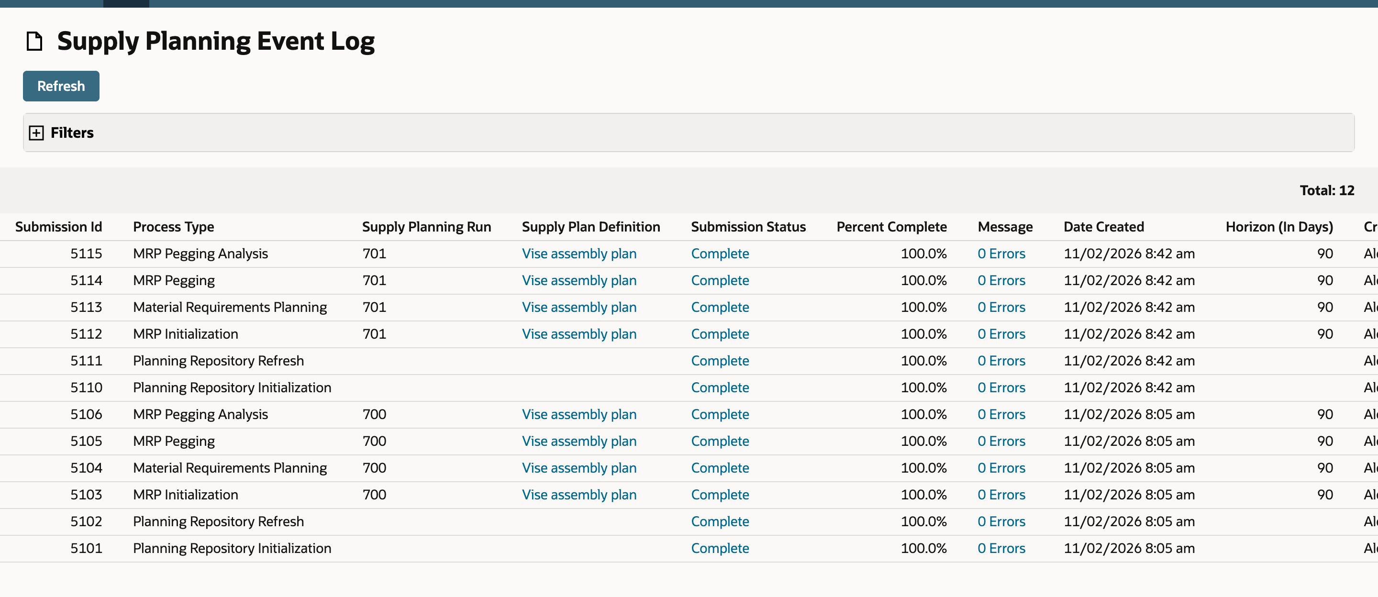
Task: Click the Submission Status column header
Action: coord(748,227)
